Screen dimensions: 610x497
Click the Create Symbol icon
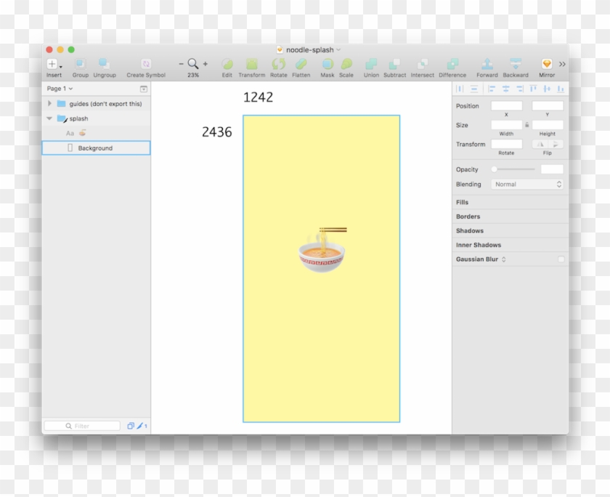pyautogui.click(x=146, y=64)
